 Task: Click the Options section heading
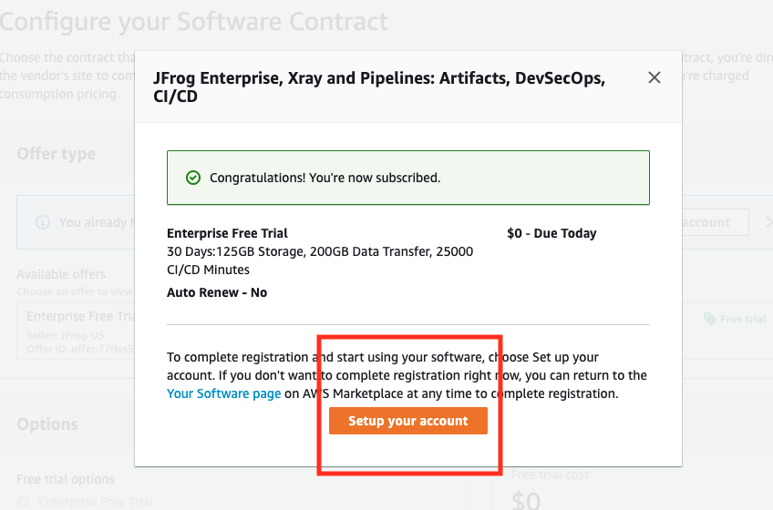click(47, 423)
